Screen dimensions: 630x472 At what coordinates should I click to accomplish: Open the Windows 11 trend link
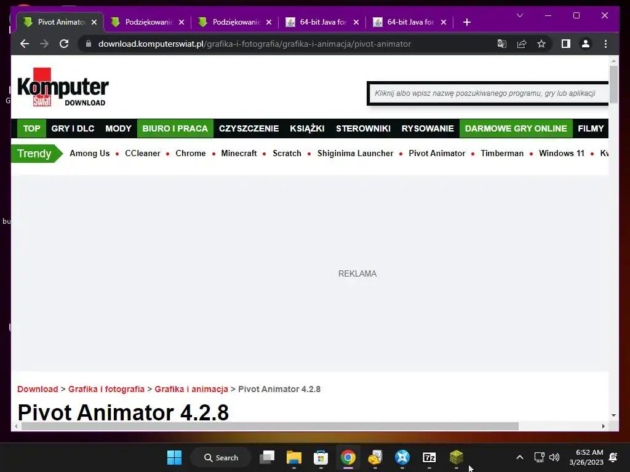click(x=561, y=153)
